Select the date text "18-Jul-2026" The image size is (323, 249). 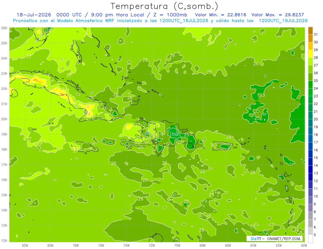tap(33, 15)
